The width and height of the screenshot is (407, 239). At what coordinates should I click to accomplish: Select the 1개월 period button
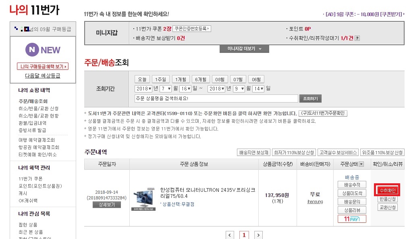(181, 79)
